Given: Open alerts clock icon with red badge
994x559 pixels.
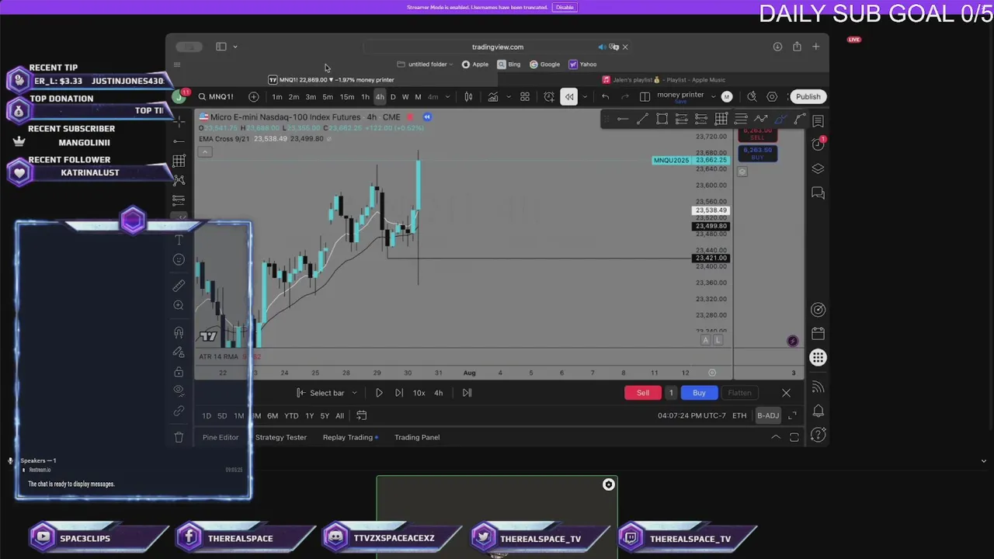Looking at the screenshot, I should [818, 144].
